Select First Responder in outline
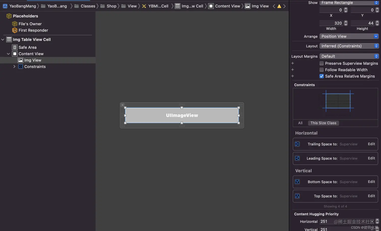The width and height of the screenshot is (381, 231). 33,30
